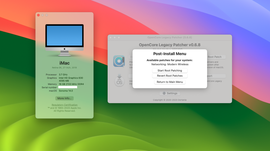Click the dimmed Root Patch button

[x=216, y=57]
